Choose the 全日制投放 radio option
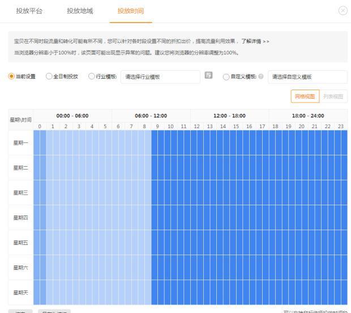This screenshot has width=351, height=313. [49, 76]
